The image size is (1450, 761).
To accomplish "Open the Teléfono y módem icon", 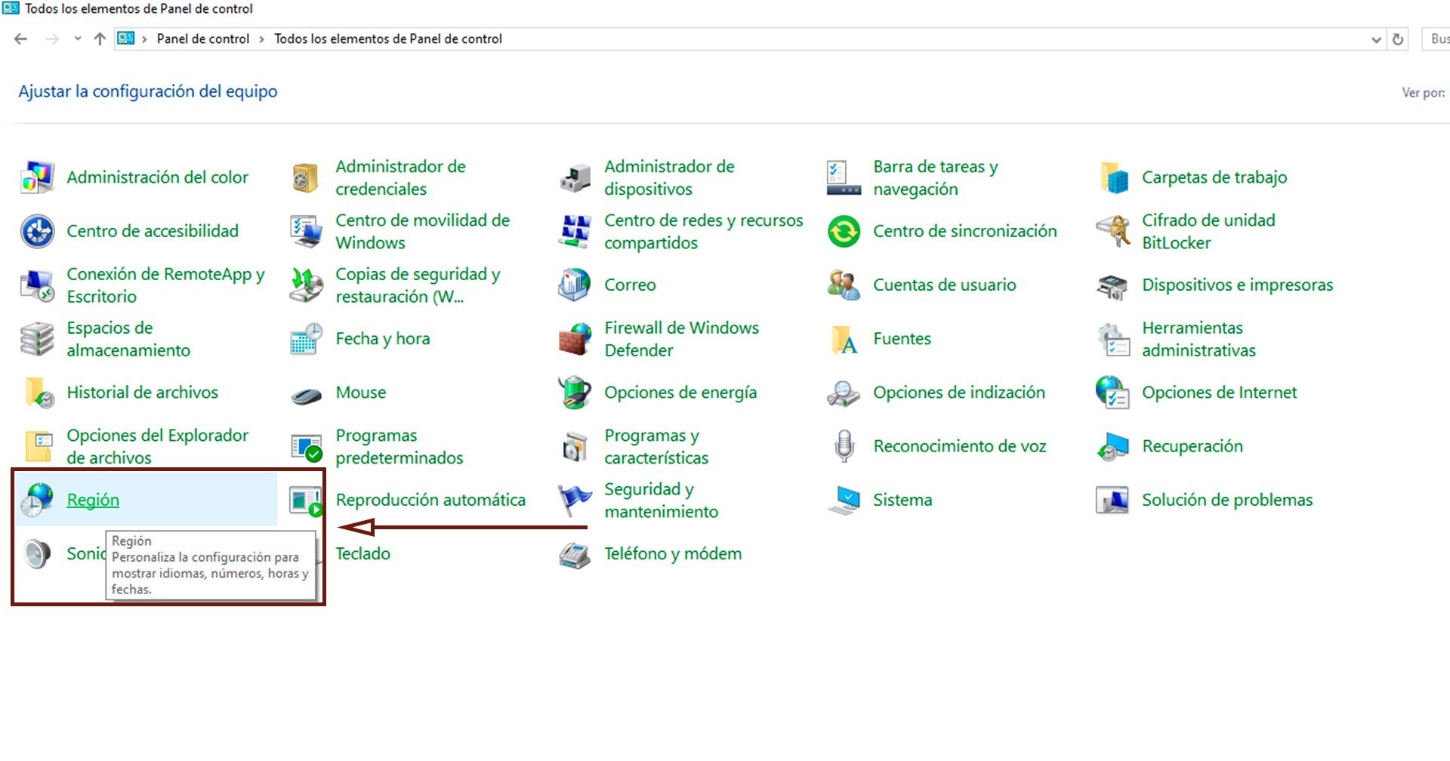I will coord(575,554).
